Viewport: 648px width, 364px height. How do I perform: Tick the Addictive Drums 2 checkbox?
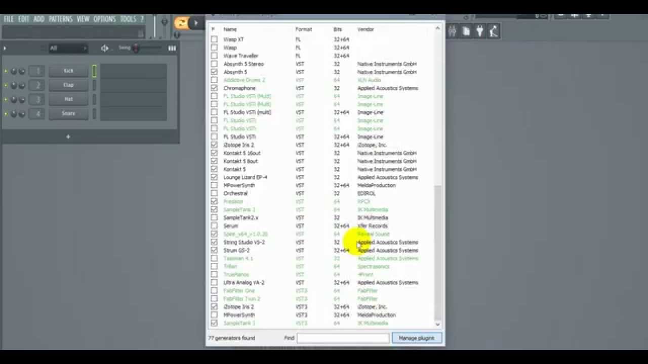(x=214, y=80)
